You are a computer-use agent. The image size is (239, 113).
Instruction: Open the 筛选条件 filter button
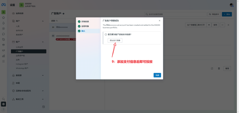click(x=214, y=14)
